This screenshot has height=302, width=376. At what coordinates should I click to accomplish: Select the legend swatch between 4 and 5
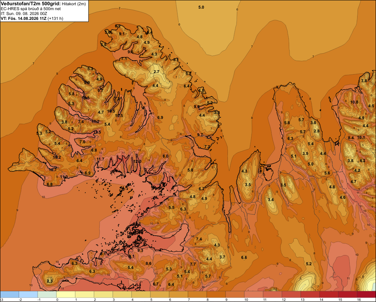tap(141, 294)
